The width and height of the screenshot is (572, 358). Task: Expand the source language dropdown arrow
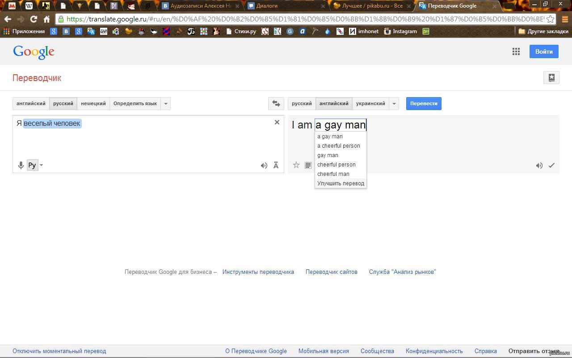tap(166, 103)
